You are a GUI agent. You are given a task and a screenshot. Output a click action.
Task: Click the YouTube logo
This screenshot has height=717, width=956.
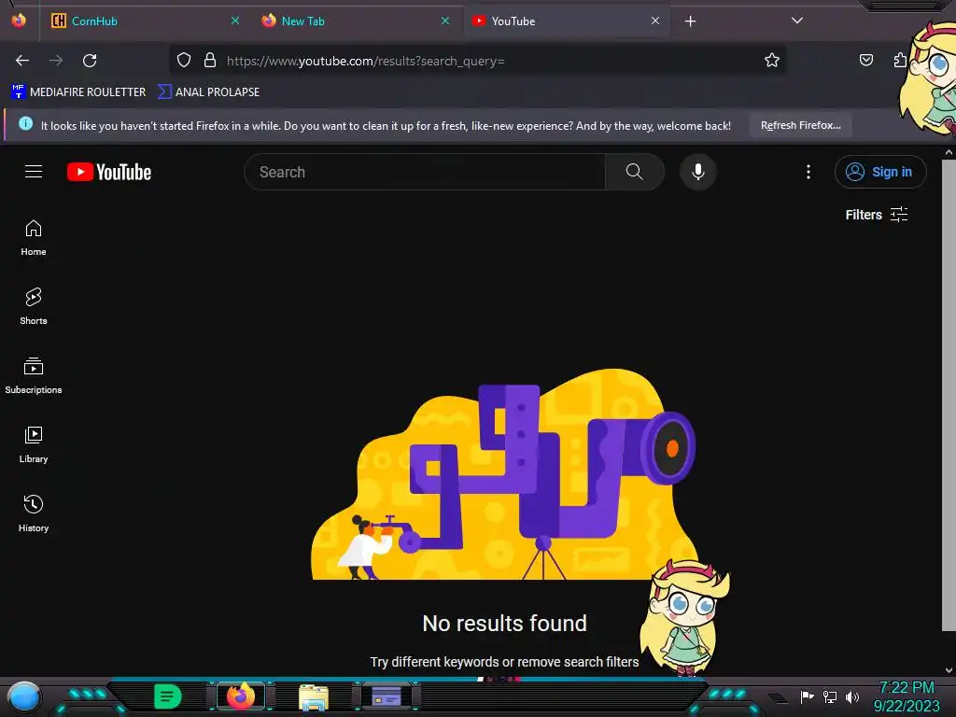click(109, 172)
